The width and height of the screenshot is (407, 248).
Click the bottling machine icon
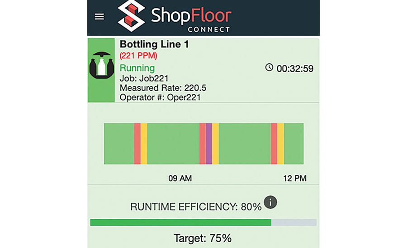pos(101,65)
